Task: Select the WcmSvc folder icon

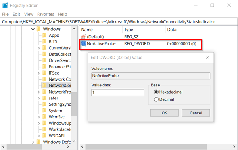Action: [44, 117]
